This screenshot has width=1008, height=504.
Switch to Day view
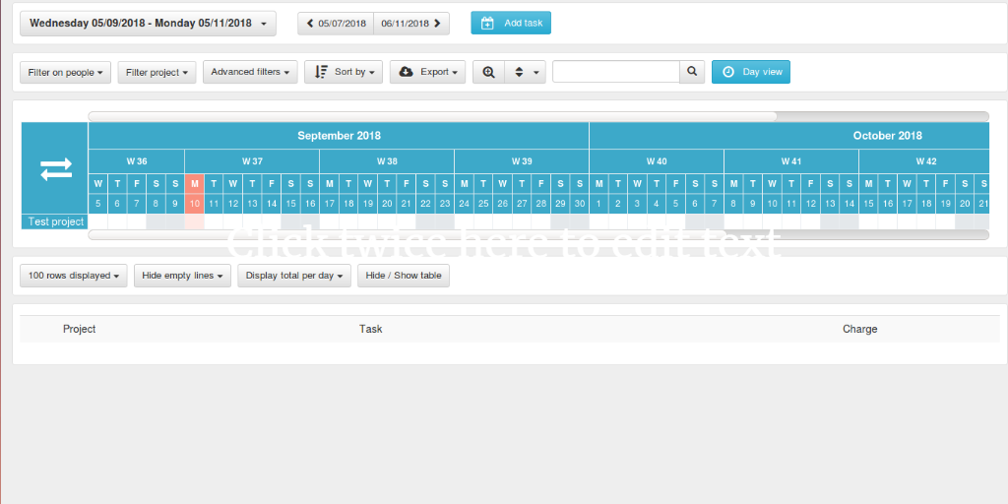tap(751, 72)
